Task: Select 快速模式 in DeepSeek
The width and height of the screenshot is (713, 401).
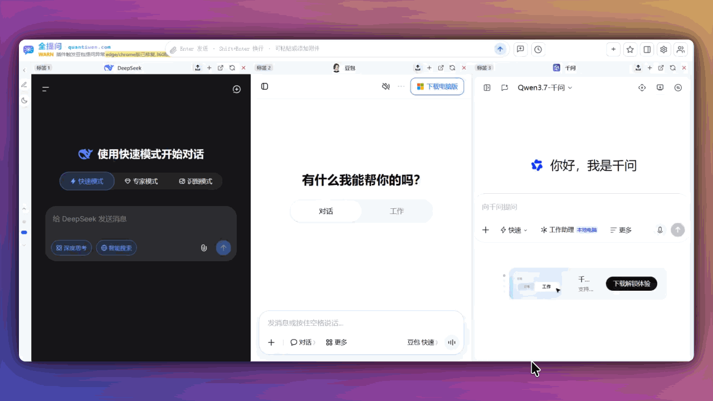Action: [x=87, y=181]
